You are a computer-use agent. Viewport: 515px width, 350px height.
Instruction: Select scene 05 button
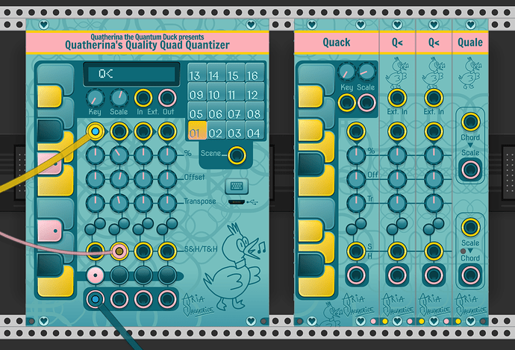[197, 112]
